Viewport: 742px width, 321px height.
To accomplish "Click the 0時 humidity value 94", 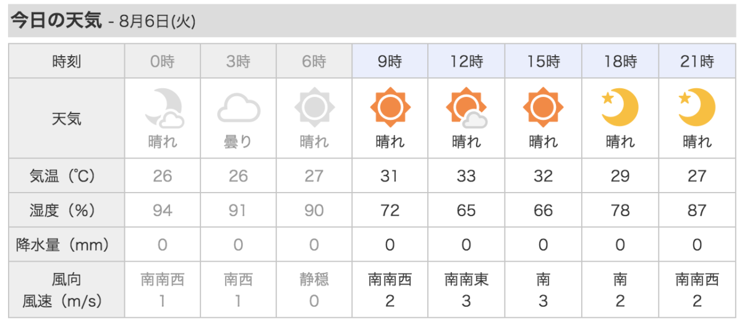I will (x=163, y=211).
